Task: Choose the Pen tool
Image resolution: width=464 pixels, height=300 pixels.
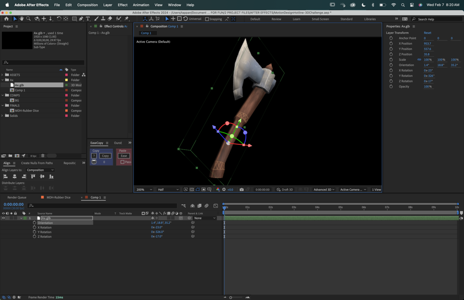Action: click(81, 19)
